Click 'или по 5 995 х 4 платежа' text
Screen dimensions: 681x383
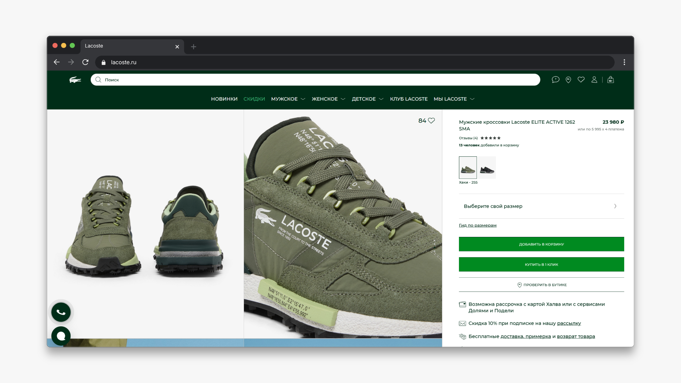(600, 129)
